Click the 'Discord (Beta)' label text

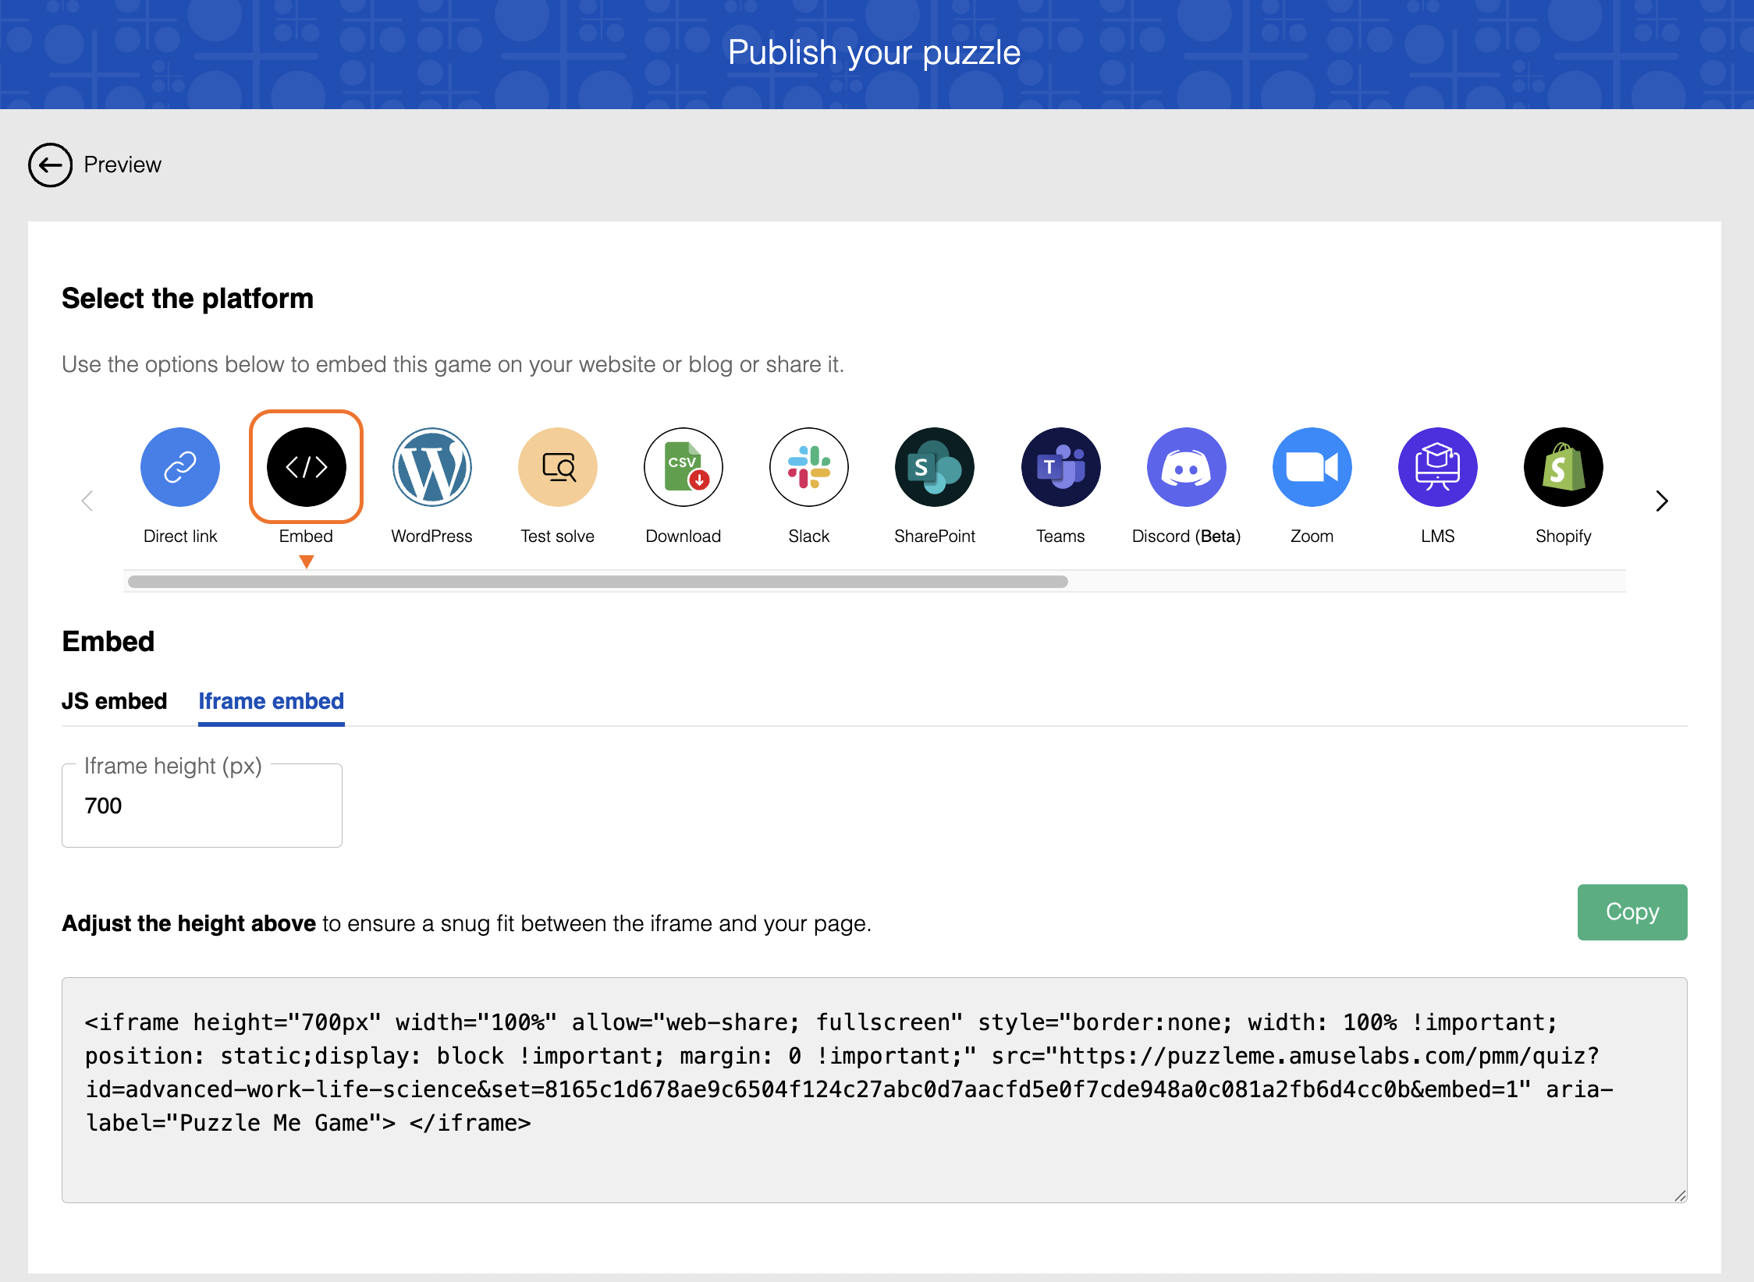[x=1187, y=536]
